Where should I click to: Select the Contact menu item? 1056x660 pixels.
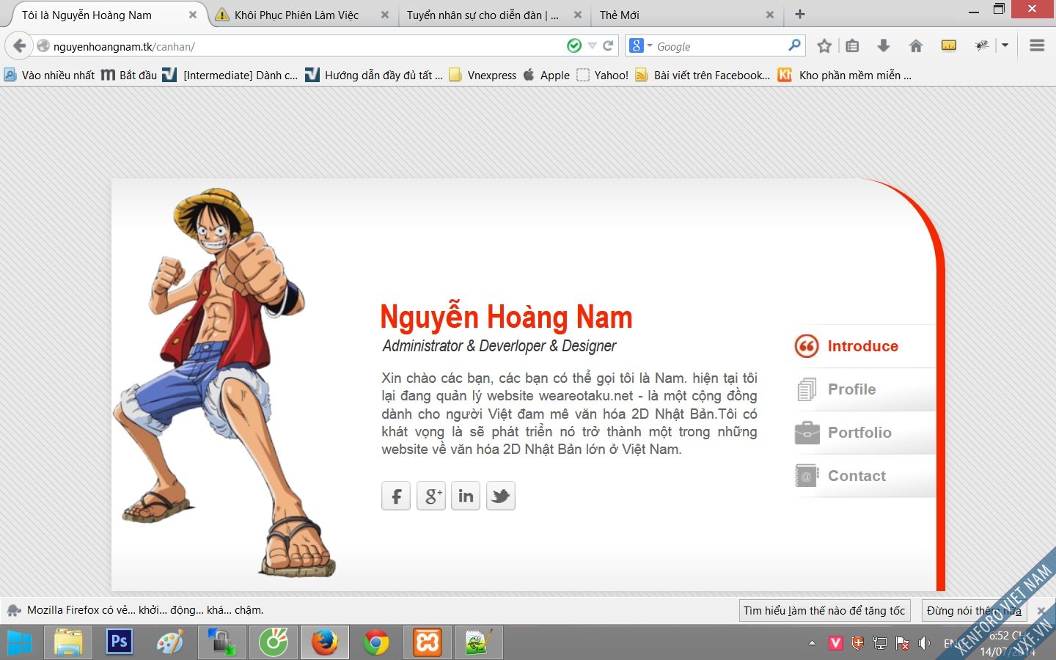pos(865,476)
